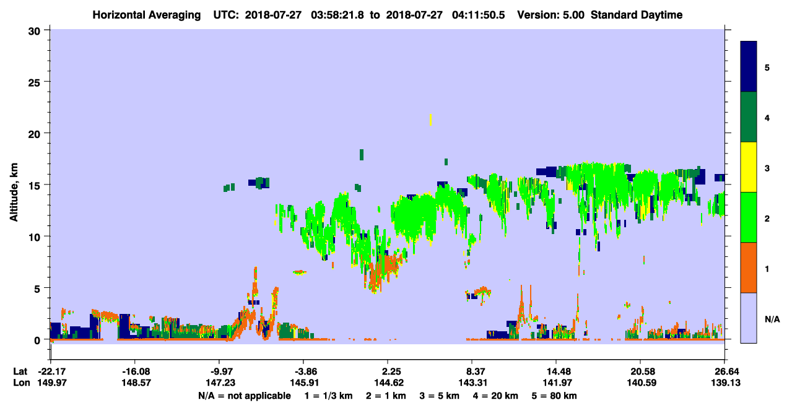Click the 'Lon' axis row label

pos(21,383)
